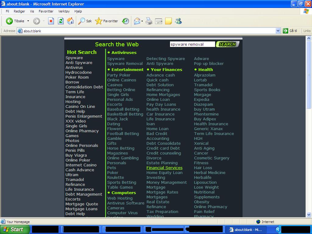
Task: Refresh the page with the green arrows icon
Action: pos(61,21)
